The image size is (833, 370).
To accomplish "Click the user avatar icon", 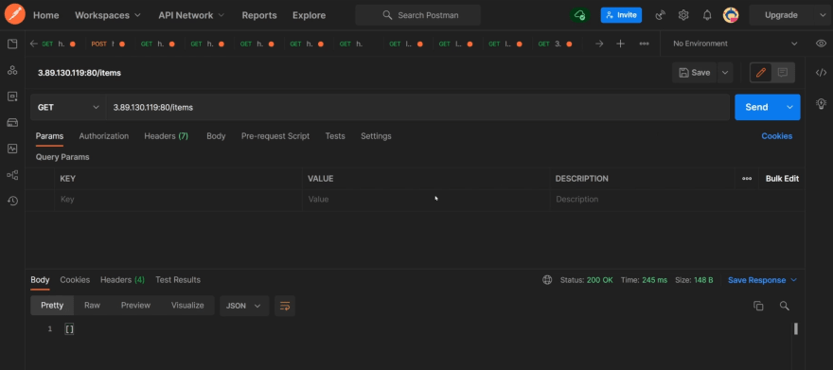I will (731, 15).
